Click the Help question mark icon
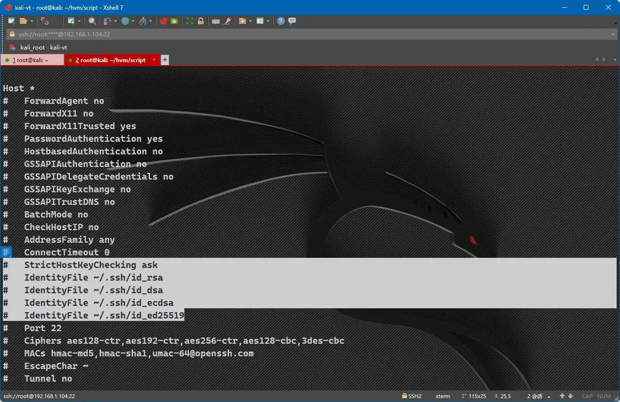This screenshot has height=402, width=620. coord(281,21)
